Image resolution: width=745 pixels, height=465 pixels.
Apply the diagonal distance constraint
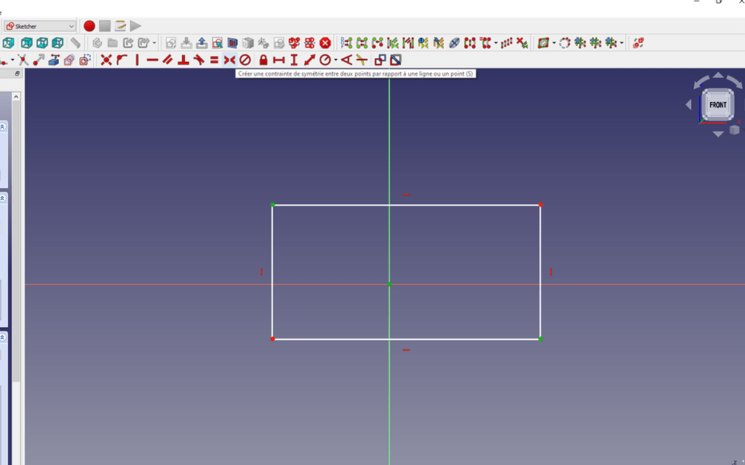coord(310,60)
